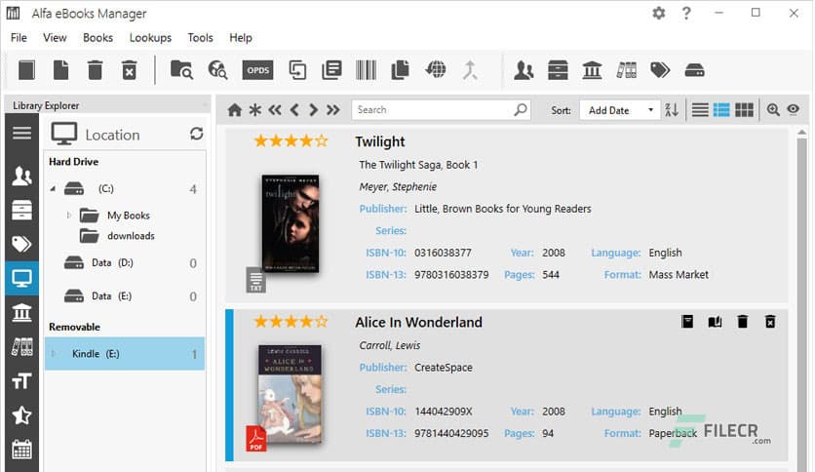This screenshot has width=815, height=472.
Task: Click the add file toolbar icon
Action: tap(60, 70)
